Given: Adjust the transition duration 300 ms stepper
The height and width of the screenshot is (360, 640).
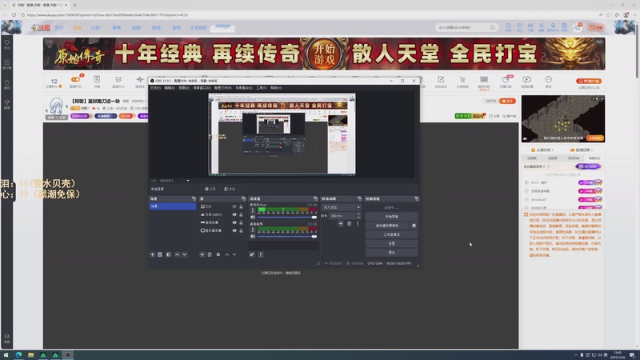Looking at the screenshot, I should (358, 216).
